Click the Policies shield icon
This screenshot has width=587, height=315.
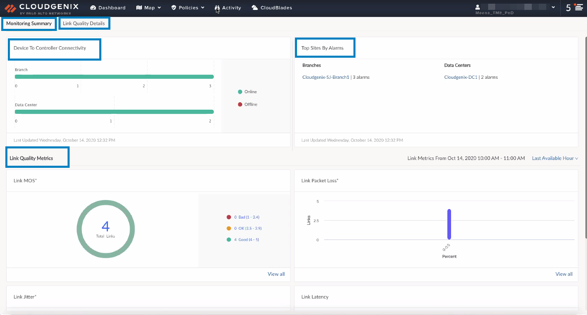pyautogui.click(x=173, y=8)
